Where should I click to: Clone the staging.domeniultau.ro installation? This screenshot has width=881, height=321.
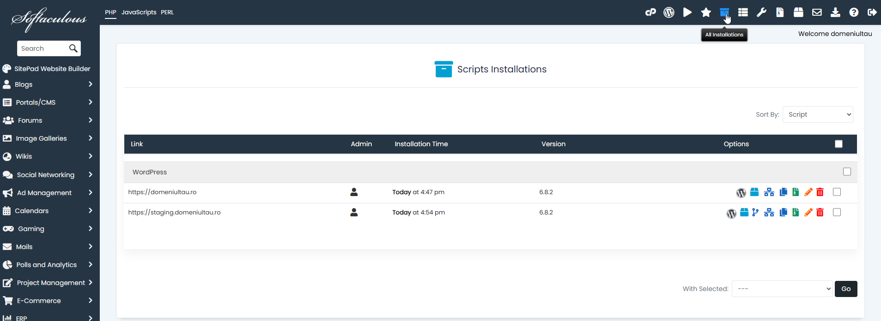(x=783, y=212)
